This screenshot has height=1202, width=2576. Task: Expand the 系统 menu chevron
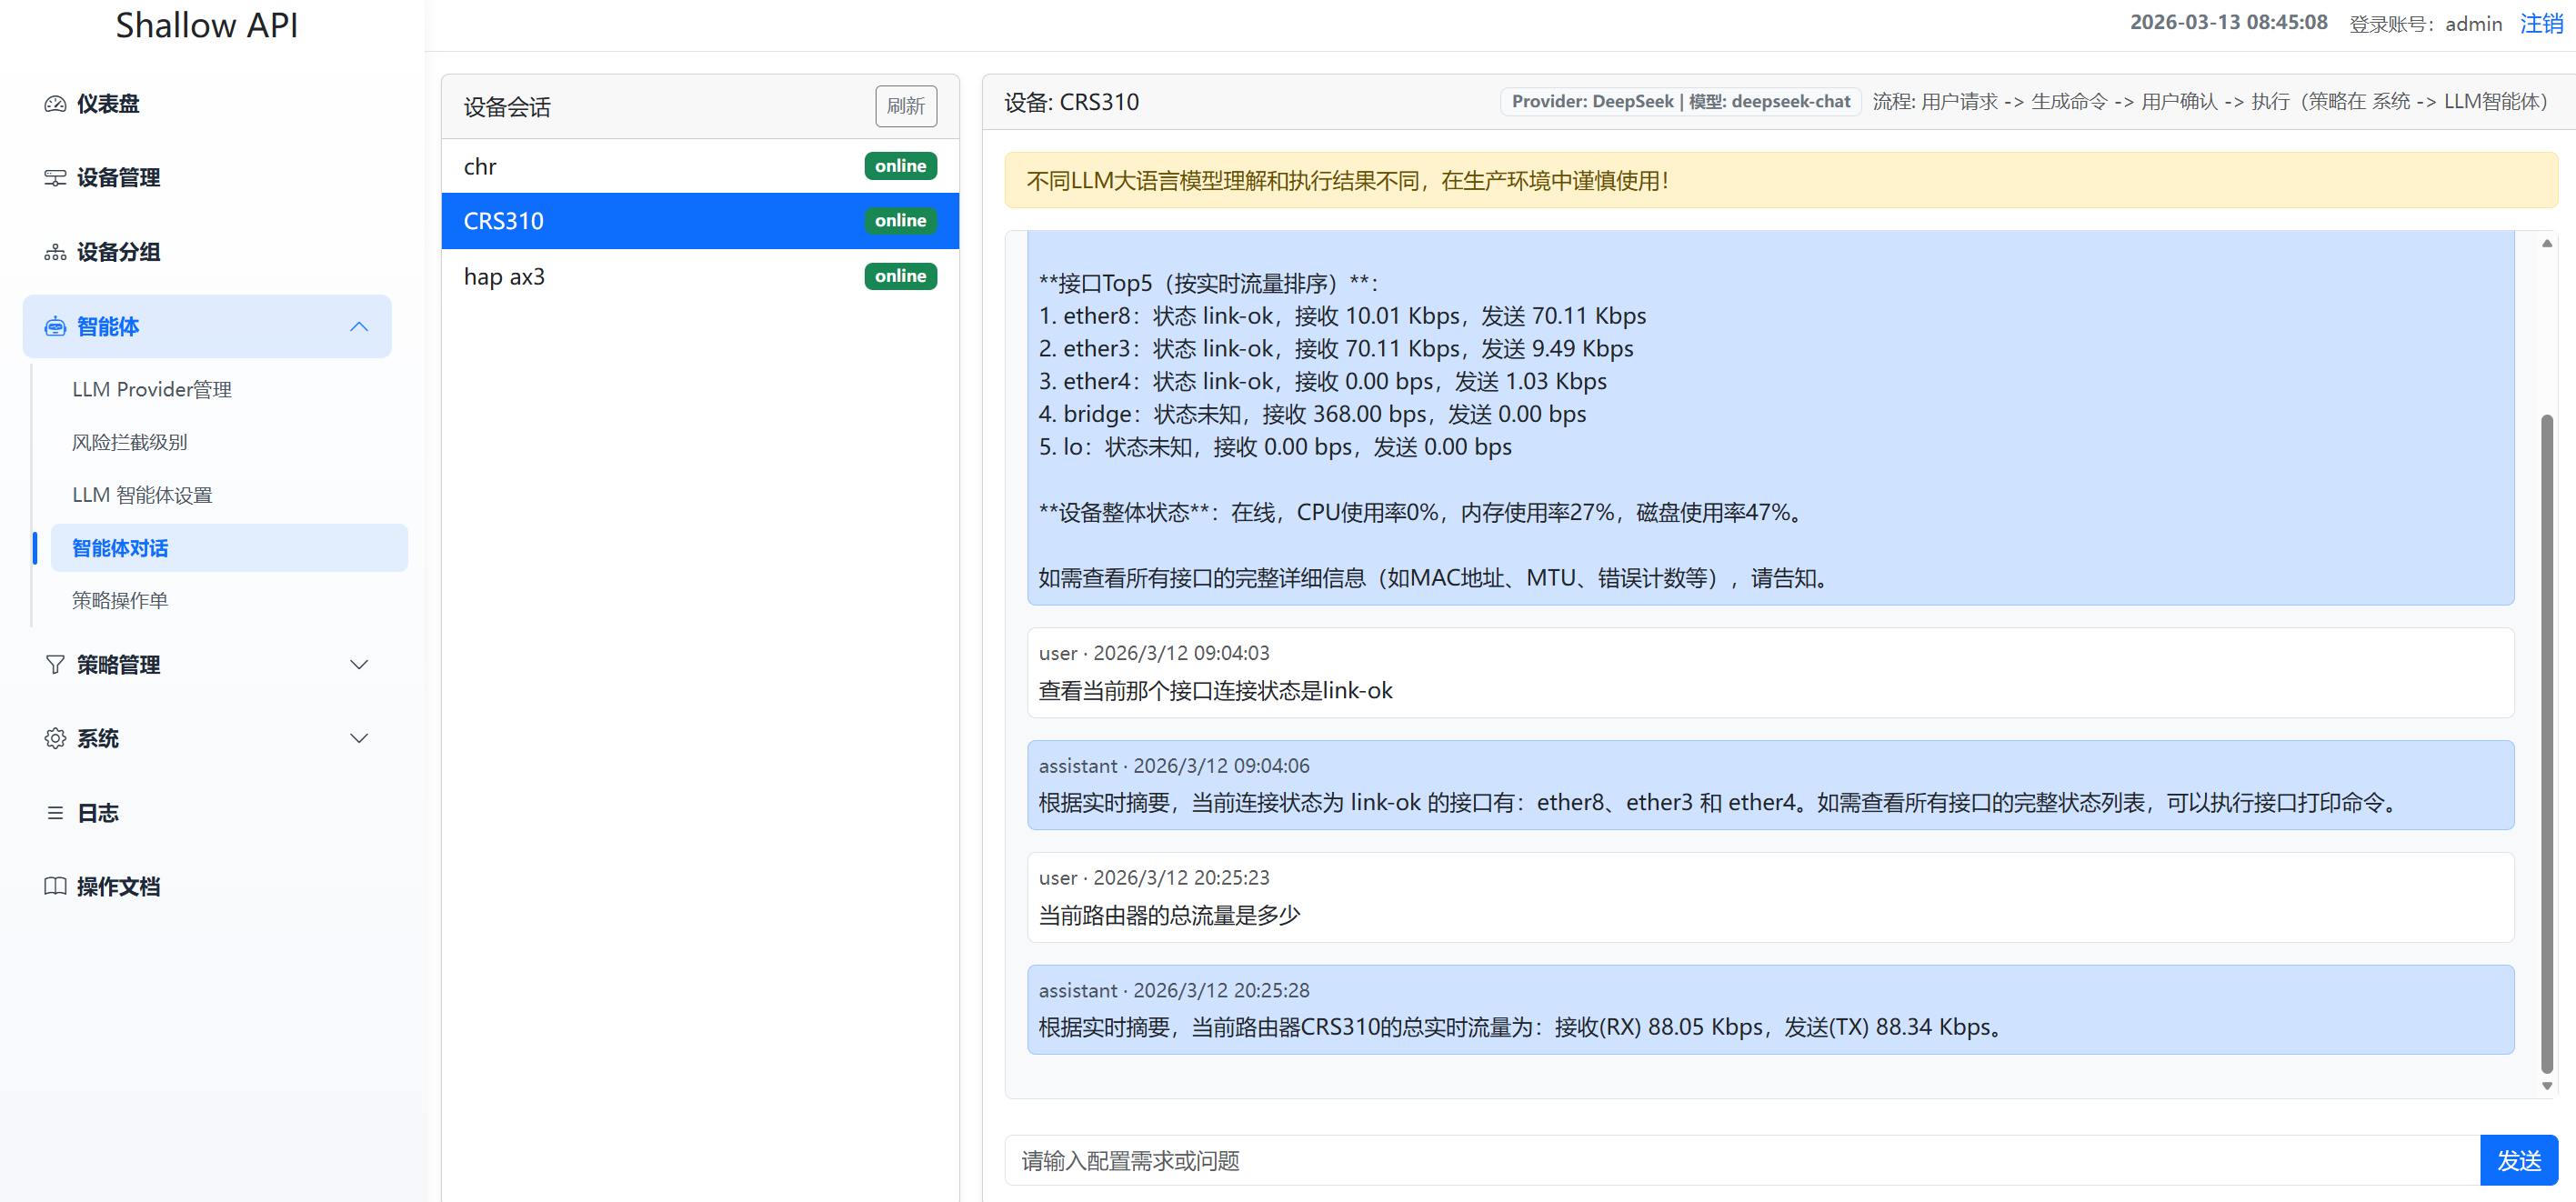(x=359, y=738)
